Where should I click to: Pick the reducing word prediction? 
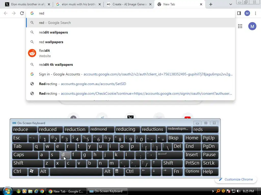(x=127, y=129)
